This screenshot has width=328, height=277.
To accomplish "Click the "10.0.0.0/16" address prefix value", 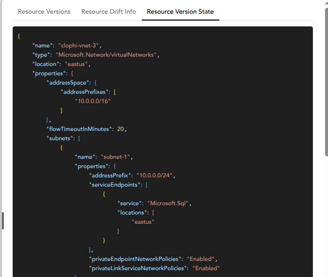I will [x=93, y=101].
